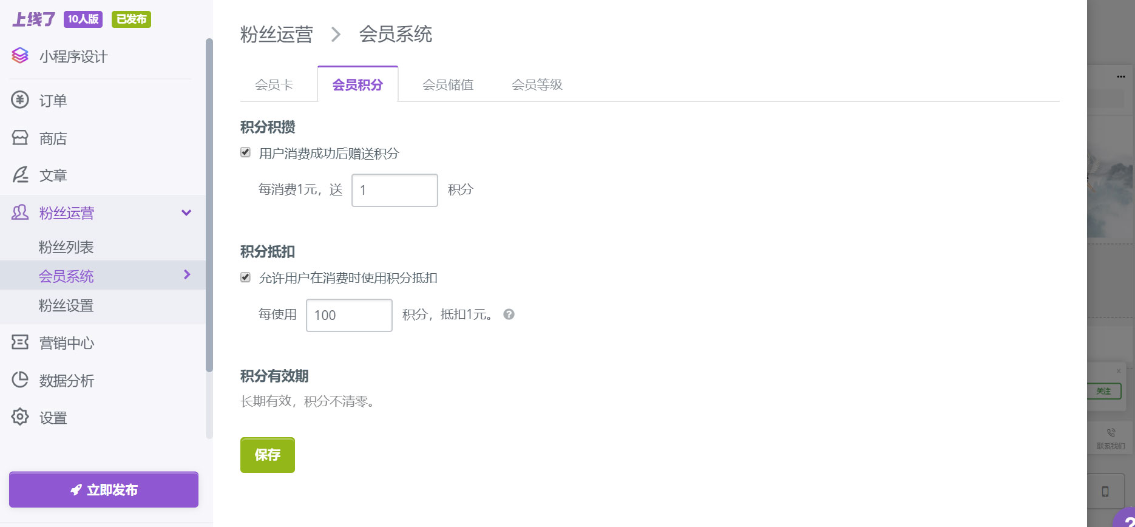Click the three-dot more icon in preview

[x=1121, y=76]
